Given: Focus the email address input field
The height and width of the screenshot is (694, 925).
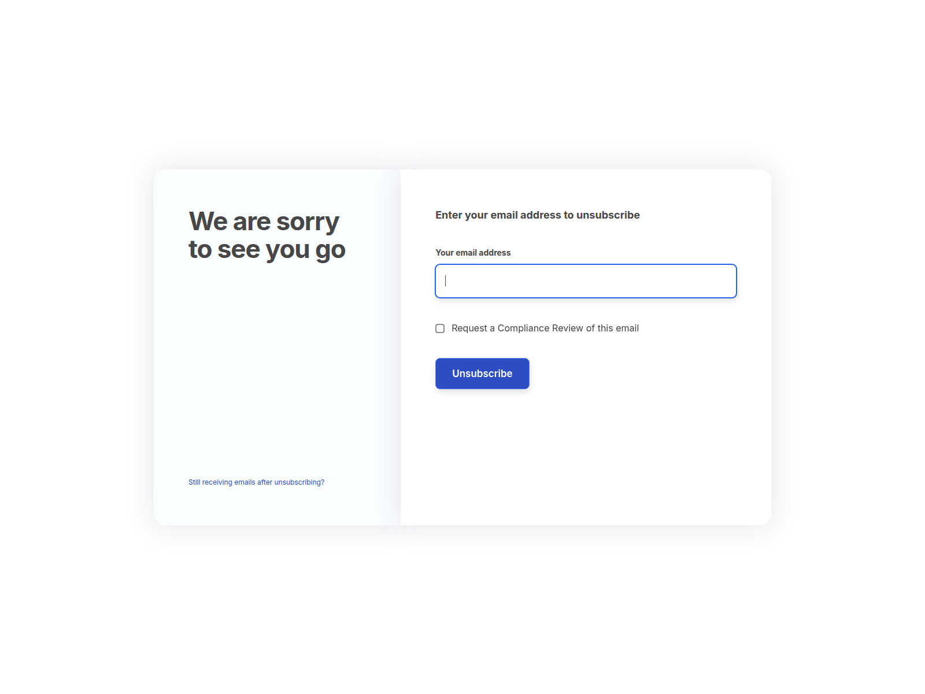Looking at the screenshot, I should 586,281.
